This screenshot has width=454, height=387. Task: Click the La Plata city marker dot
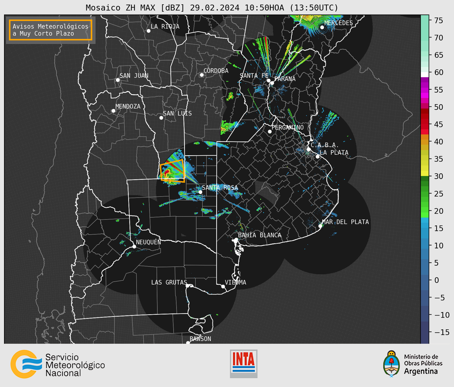pos(318,157)
